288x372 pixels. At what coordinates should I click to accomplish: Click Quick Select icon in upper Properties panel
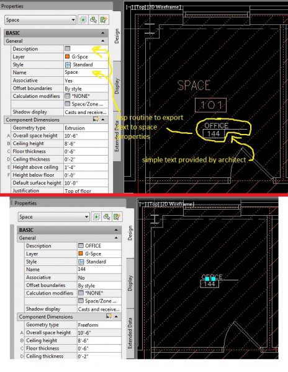(104, 20)
